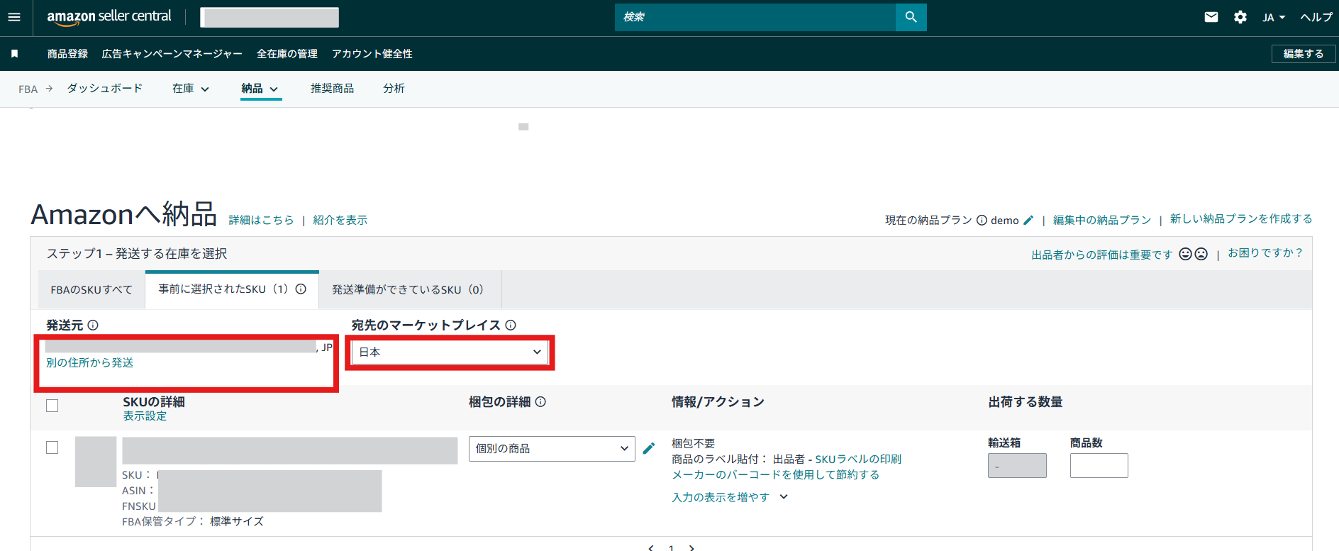The height and width of the screenshot is (551, 1339).
Task: Open the hamburger navigation menu
Action: (14, 17)
